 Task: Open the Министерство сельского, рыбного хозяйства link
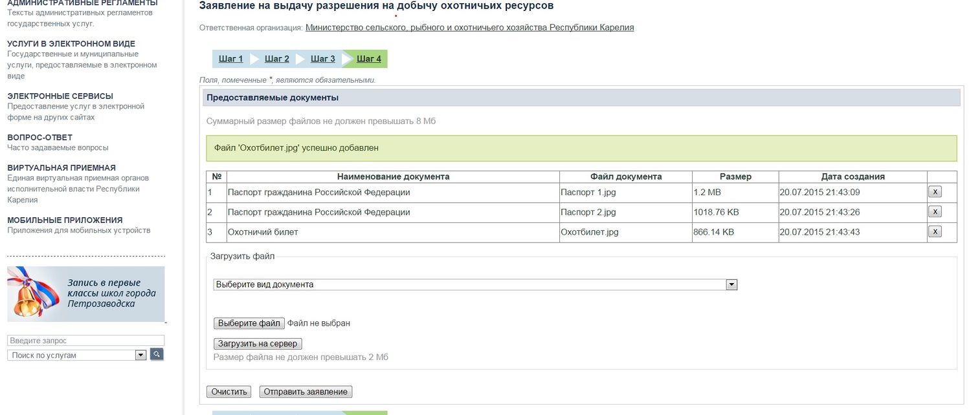click(469, 28)
